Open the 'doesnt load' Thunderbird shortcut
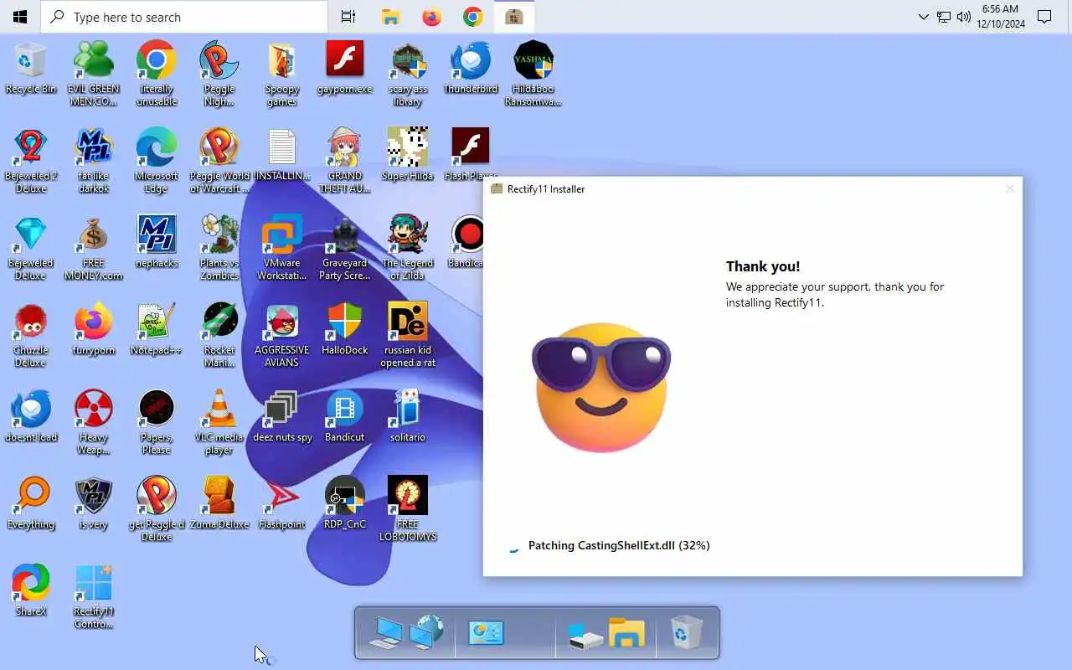The width and height of the screenshot is (1072, 670). [x=31, y=417]
